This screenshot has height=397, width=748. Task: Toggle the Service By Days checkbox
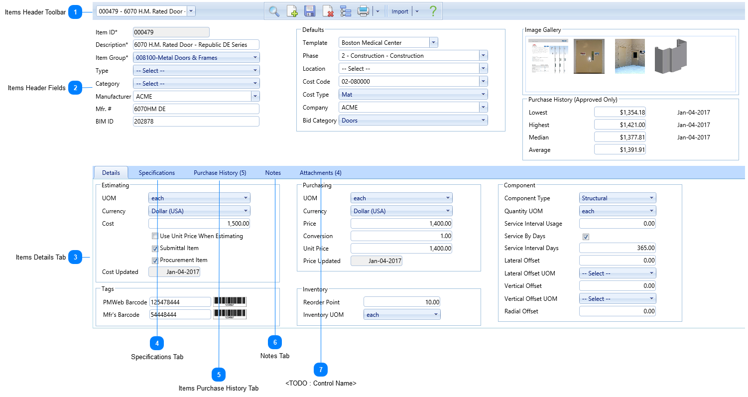click(x=586, y=236)
